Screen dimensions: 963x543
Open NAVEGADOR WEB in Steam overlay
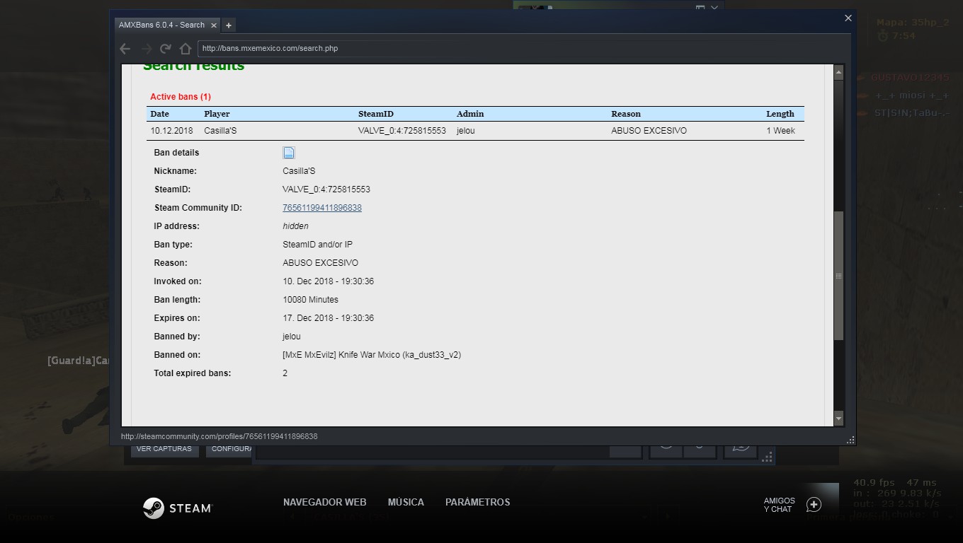[x=325, y=502]
